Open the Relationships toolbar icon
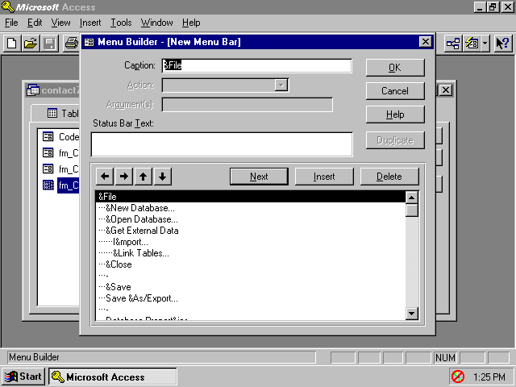Viewport: 516px width, 387px height. [x=453, y=44]
